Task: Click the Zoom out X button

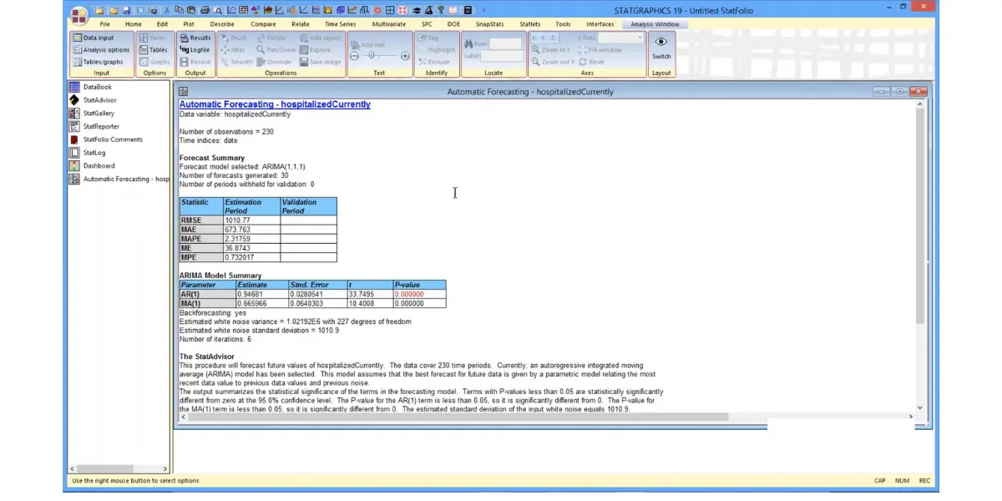Action: 553,62
